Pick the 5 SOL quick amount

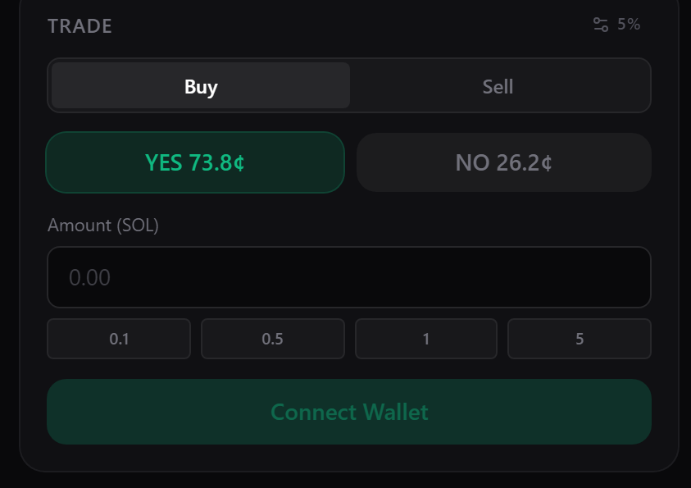[x=579, y=338]
